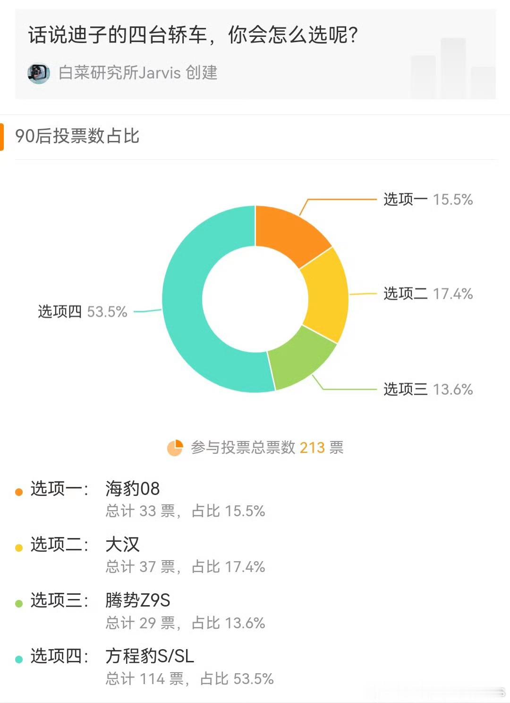Screen dimensions: 510x703
Task: Tap the orange marker beside 90后投票数占比
Action: point(2,137)
